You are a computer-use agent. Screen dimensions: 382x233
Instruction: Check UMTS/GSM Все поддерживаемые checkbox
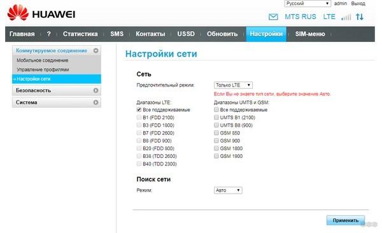tap(216, 109)
